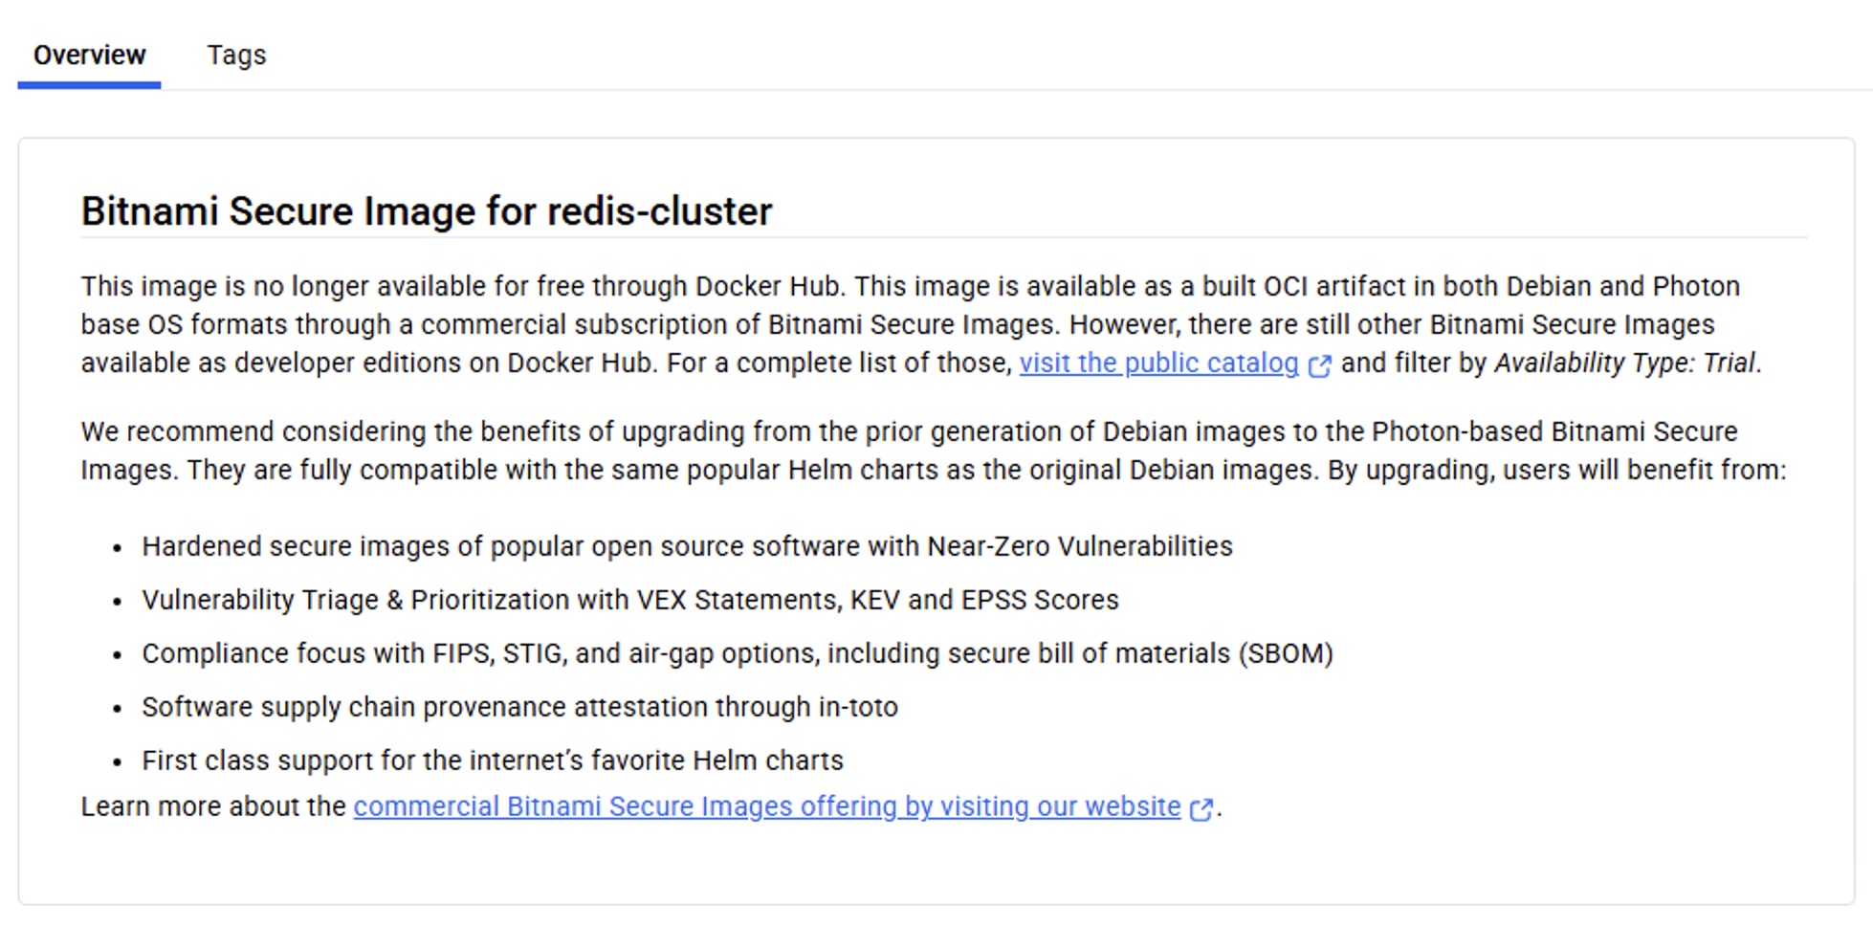Click the 'We recommend considering the benefits' sentence

point(383,432)
